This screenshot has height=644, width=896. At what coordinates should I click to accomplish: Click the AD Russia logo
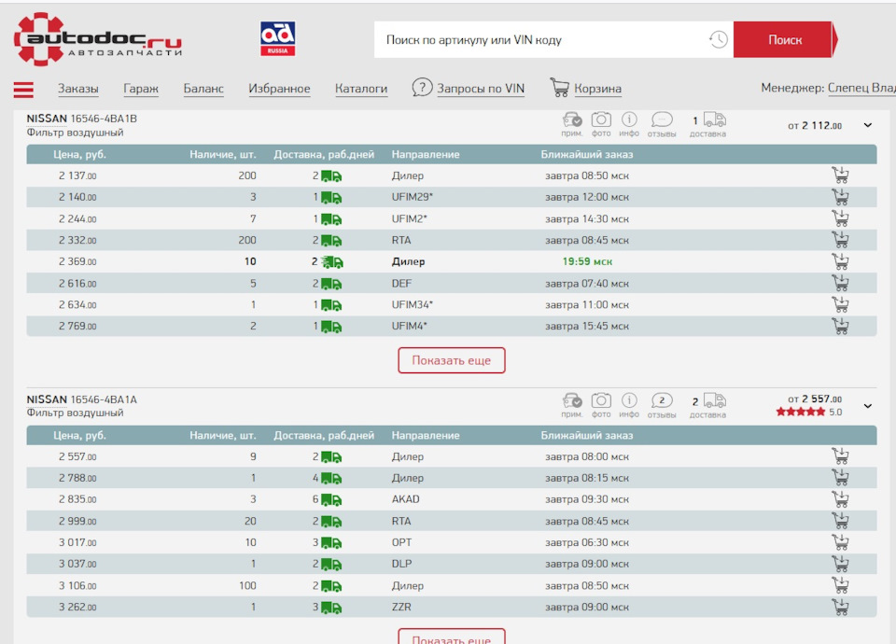click(x=278, y=39)
